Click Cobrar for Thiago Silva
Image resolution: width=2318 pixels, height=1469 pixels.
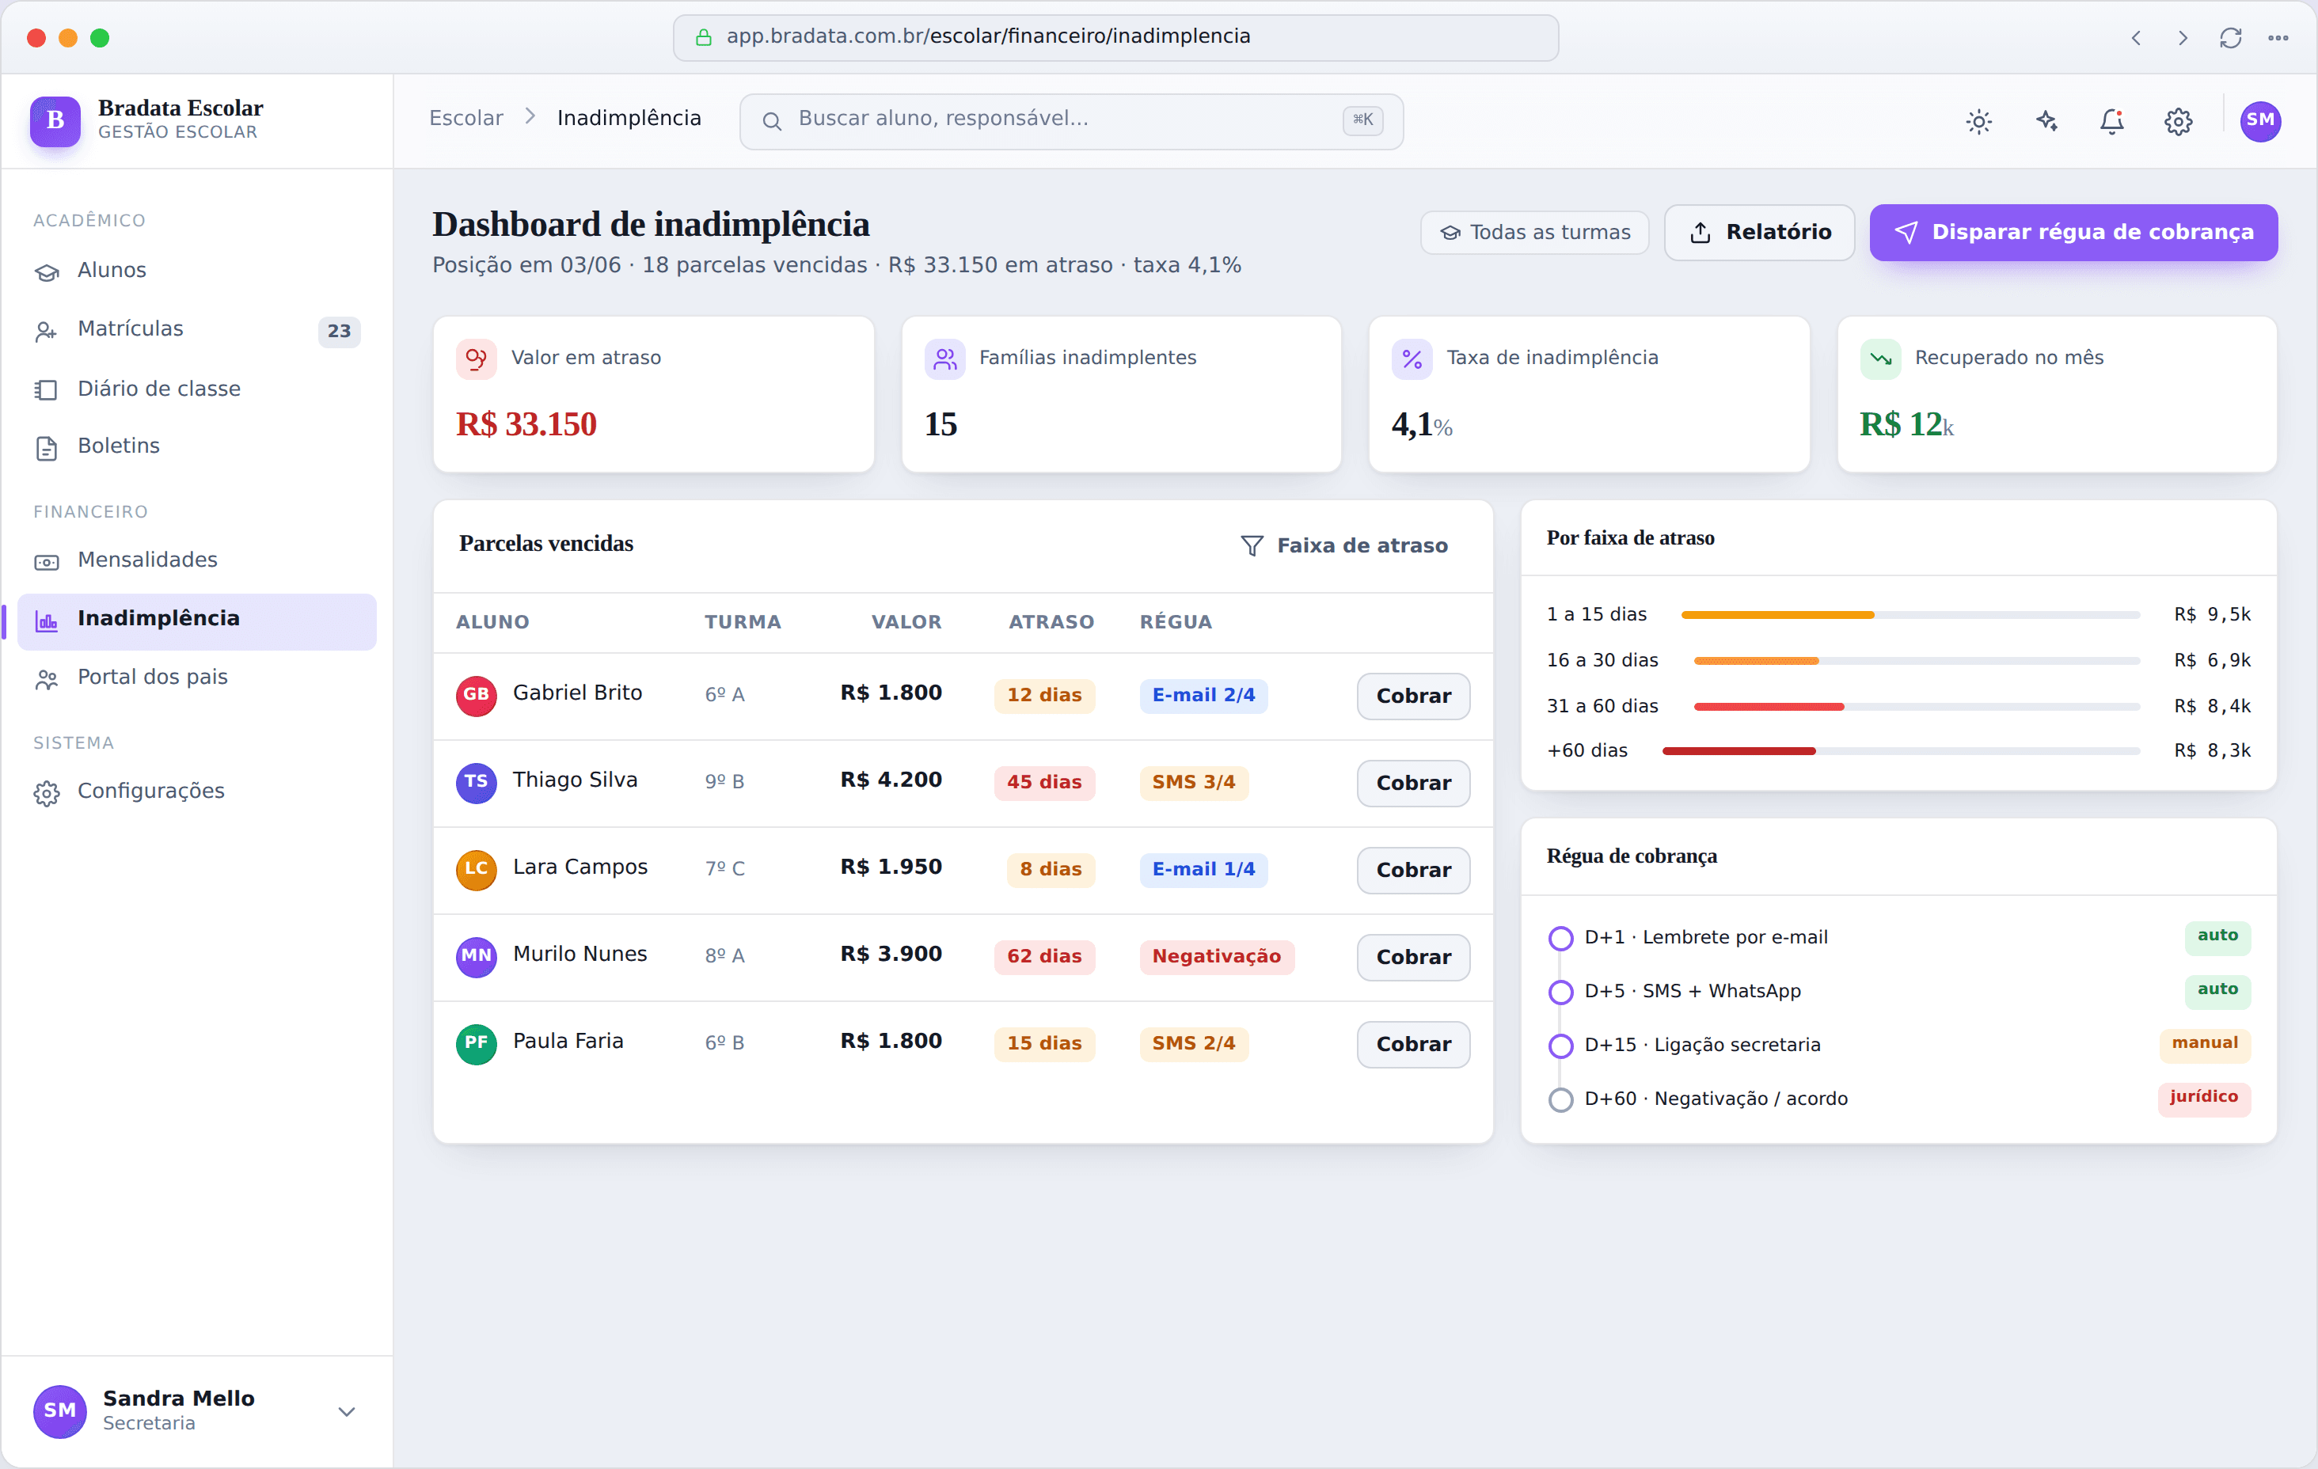(x=1413, y=784)
